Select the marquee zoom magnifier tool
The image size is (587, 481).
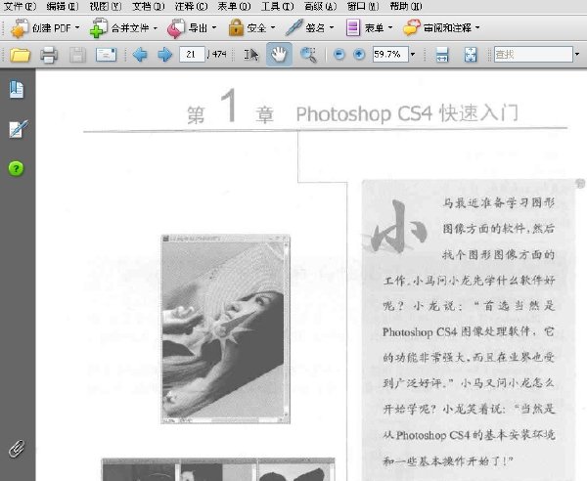pos(308,55)
